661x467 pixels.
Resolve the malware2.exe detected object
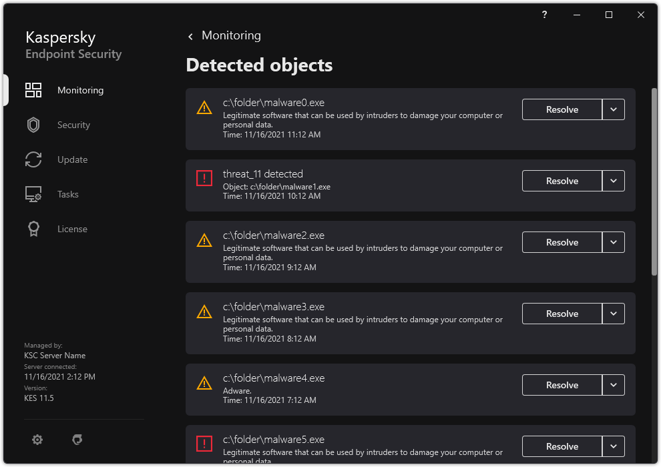562,242
